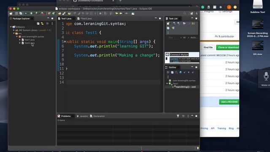270x152 pixels.
Task: Click the Save All toolbar icon
Action: pos(21,14)
